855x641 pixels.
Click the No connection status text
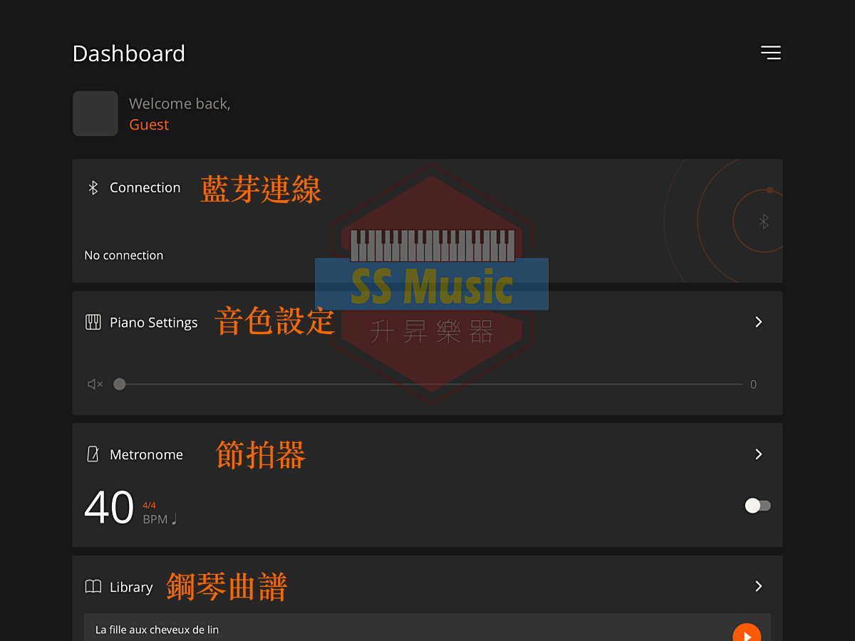pos(124,255)
